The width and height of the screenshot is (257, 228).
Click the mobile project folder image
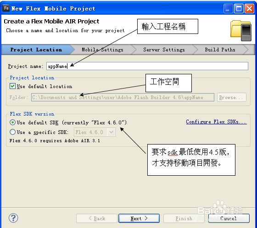click(x=241, y=30)
